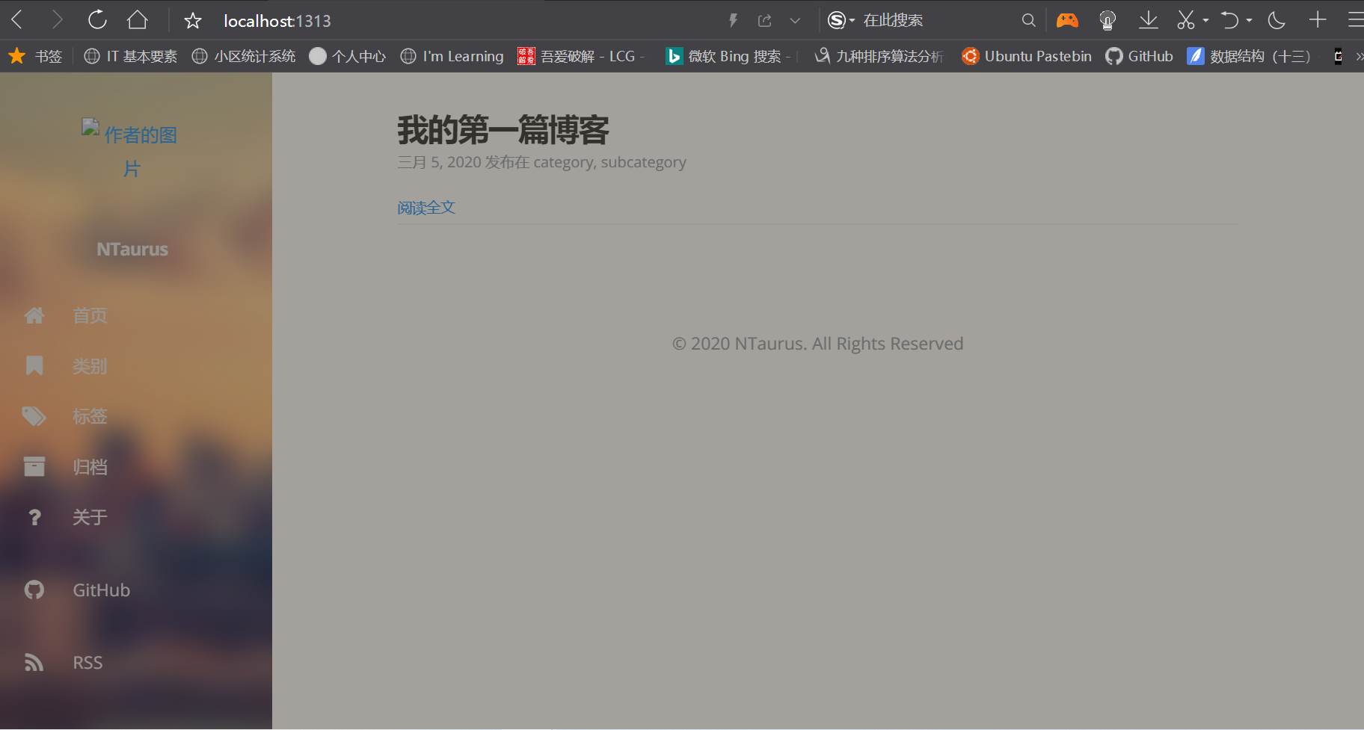This screenshot has width=1364, height=730.
Task: Open a new tab with the plus icon
Action: click(1318, 19)
